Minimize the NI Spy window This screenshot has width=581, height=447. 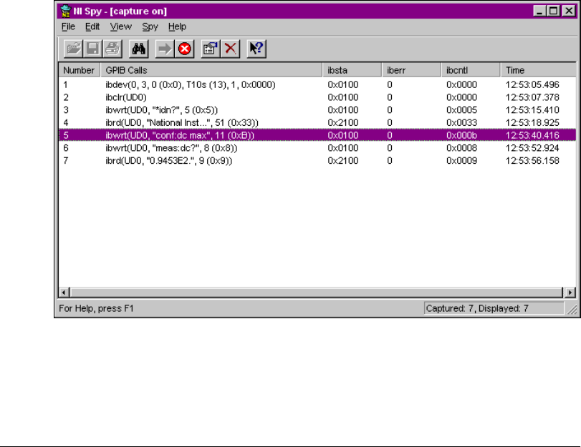pos(539,11)
